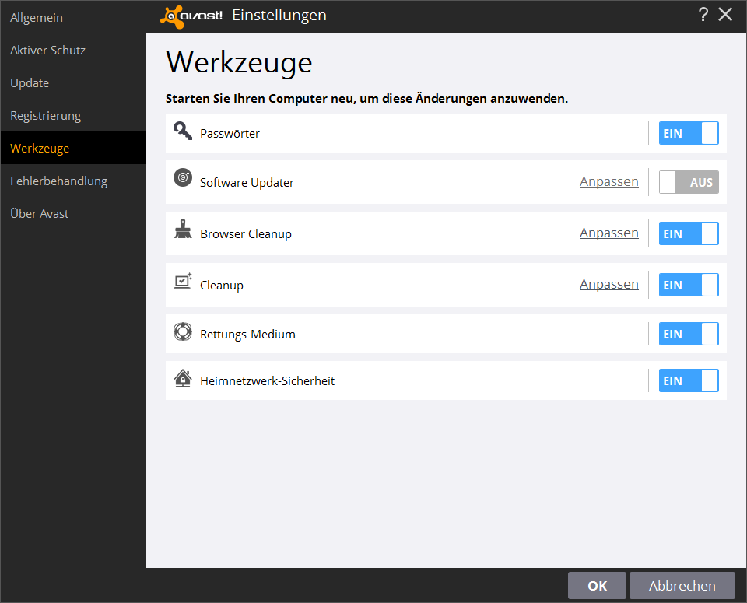747x603 pixels.
Task: Click the Einstellungen title text
Action: click(x=279, y=16)
